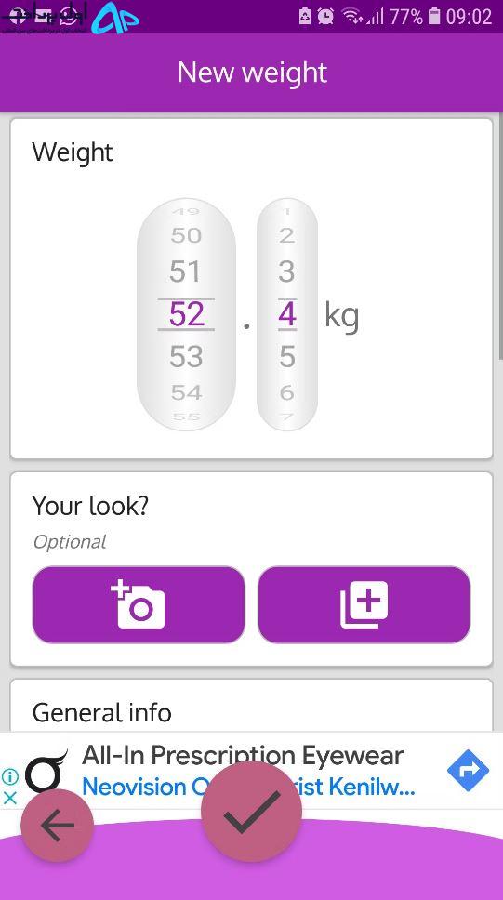Viewport: 503px width, 900px height.
Task: Choose decimal 2 in the tenths wheel
Action: [x=286, y=234]
